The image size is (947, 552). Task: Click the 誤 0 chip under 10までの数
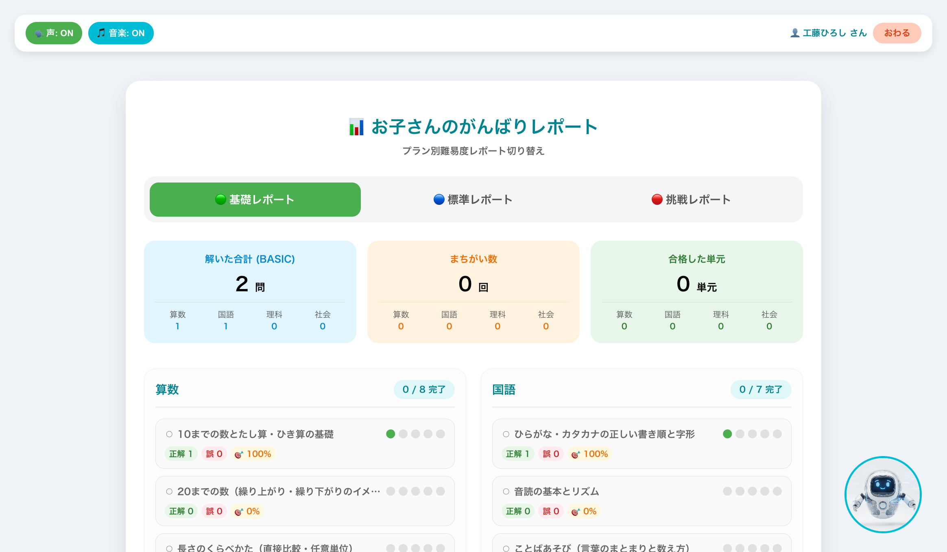pos(214,454)
